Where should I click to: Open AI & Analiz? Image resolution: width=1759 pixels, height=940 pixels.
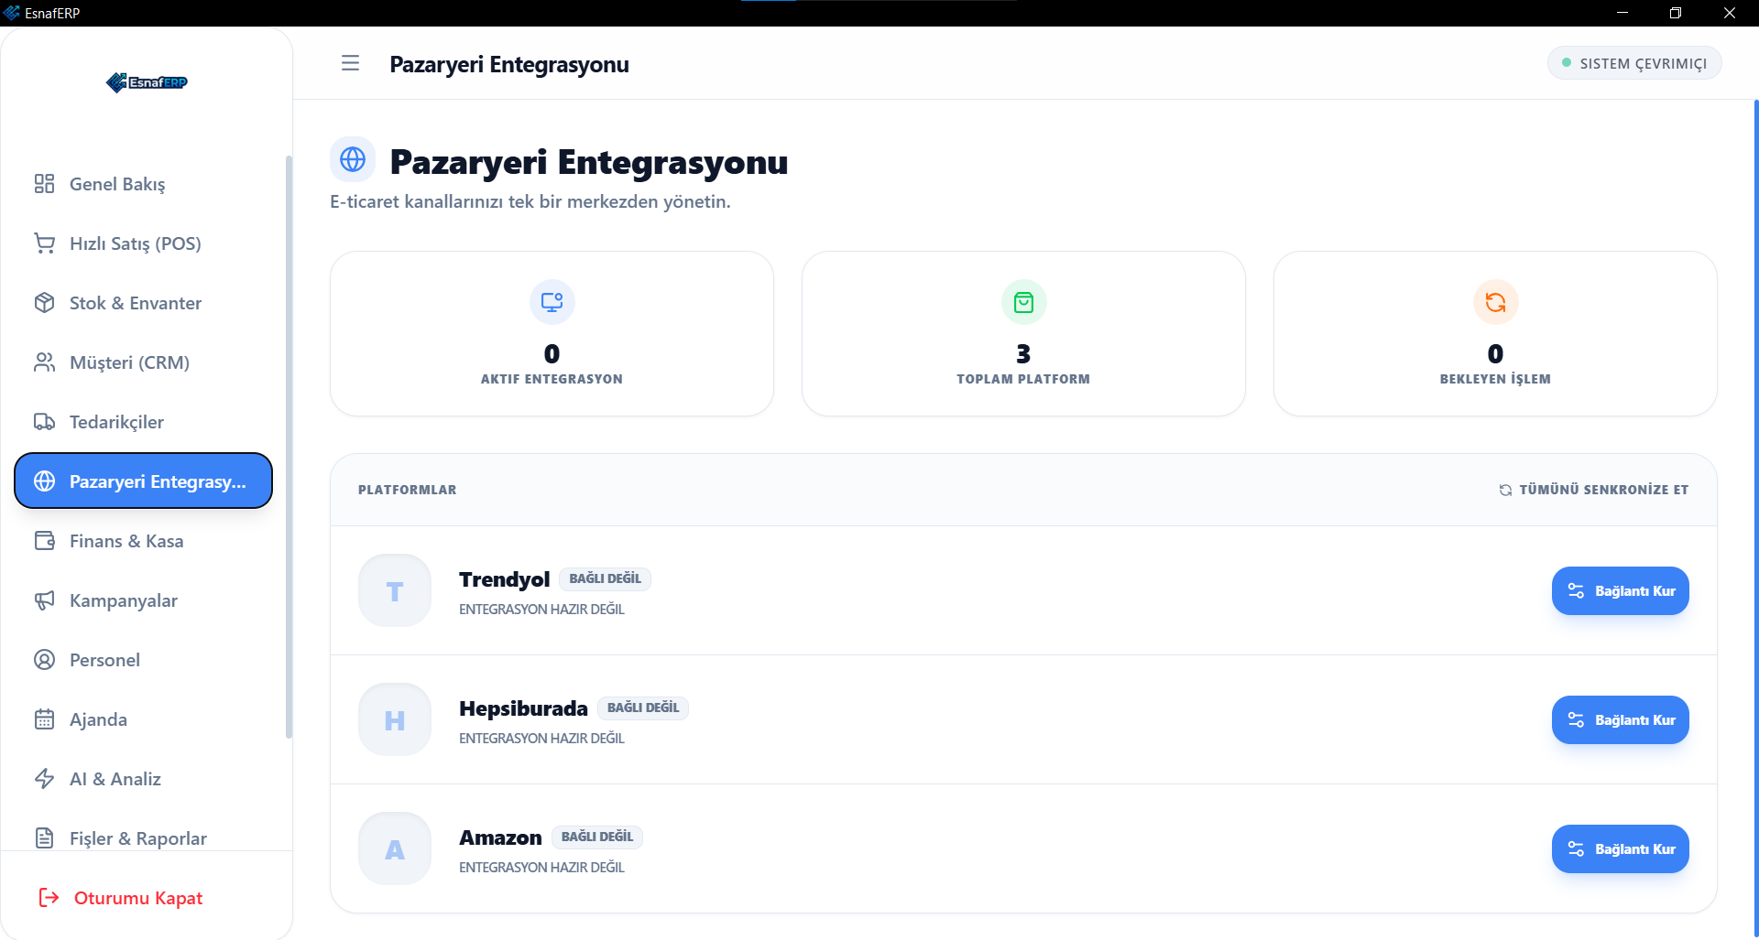pos(144,779)
